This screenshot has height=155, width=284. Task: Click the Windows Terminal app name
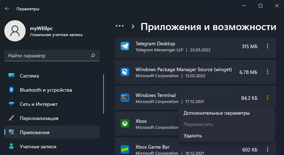pyautogui.click(x=156, y=95)
